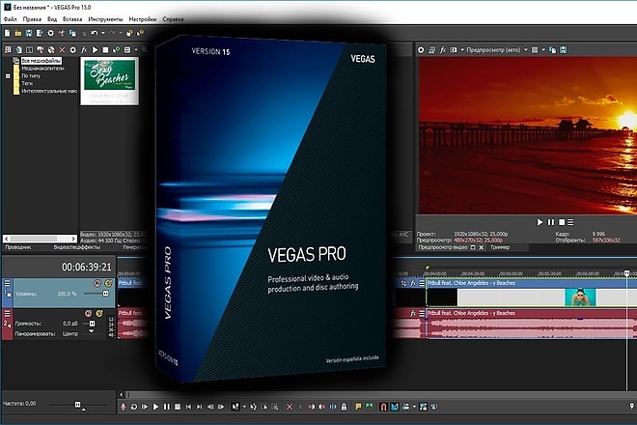Adjust the video track 'Уровень' slider
Screen dimensions: 637x425
pos(105,294)
